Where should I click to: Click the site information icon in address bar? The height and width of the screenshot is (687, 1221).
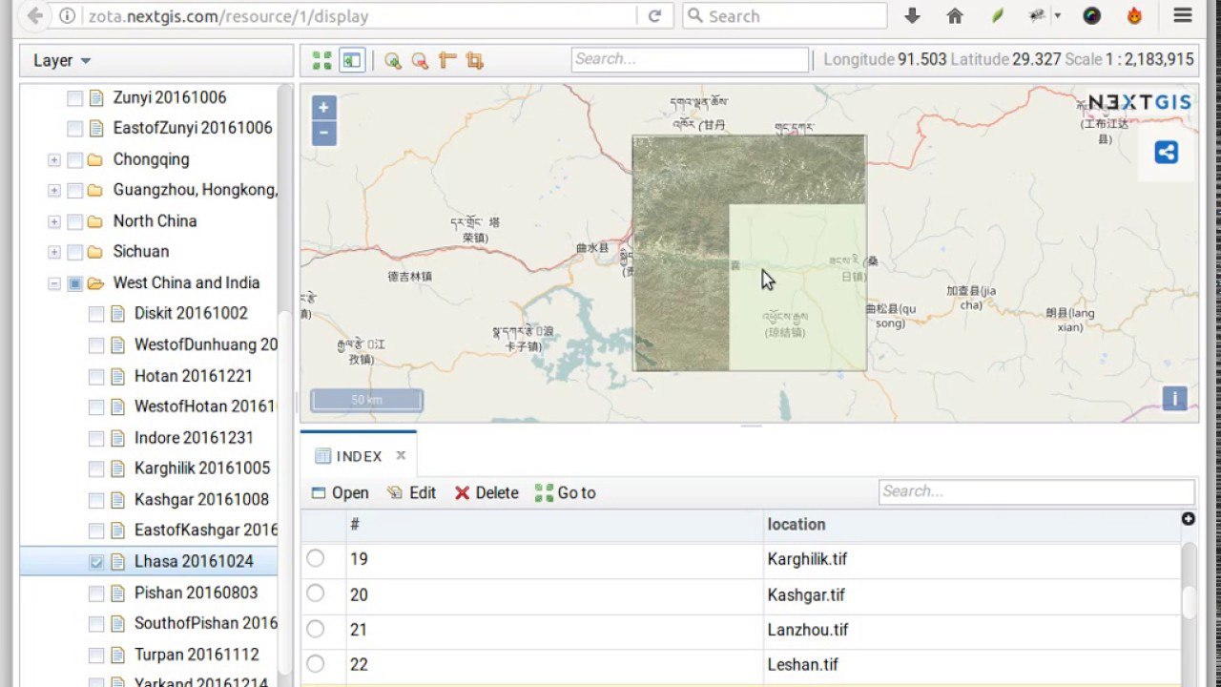tap(67, 16)
